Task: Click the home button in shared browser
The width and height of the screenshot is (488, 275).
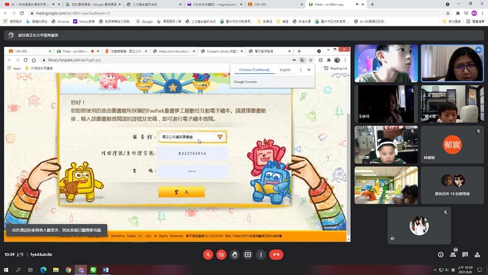Action: [x=34, y=60]
